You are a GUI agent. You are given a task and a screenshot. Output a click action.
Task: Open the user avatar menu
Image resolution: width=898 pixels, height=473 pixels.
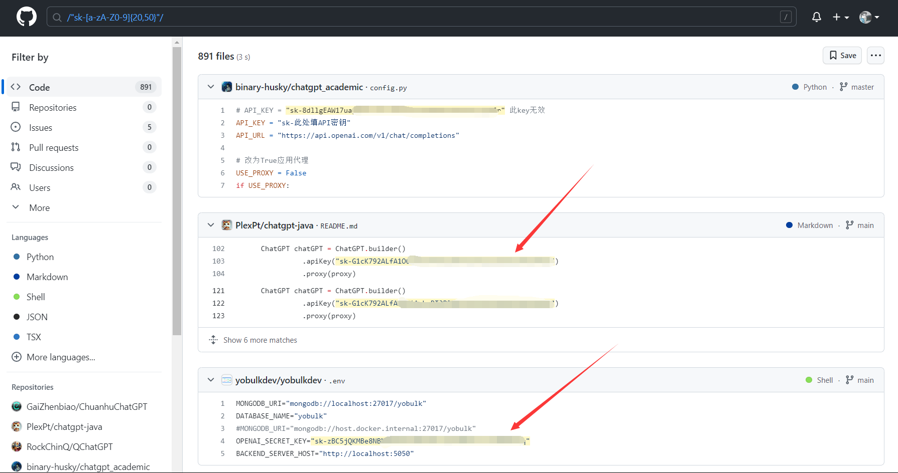[869, 17]
